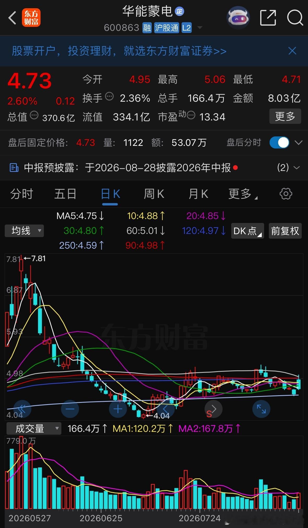Open the 均线 indicator dropdown
This screenshot has width=308, height=528.
pos(24,231)
